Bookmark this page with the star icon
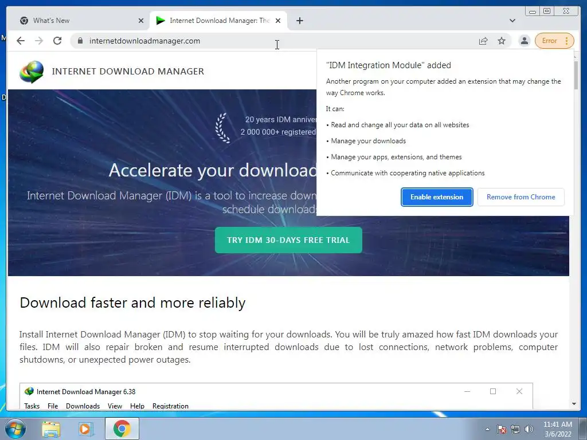The height and width of the screenshot is (440, 587). pos(502,41)
